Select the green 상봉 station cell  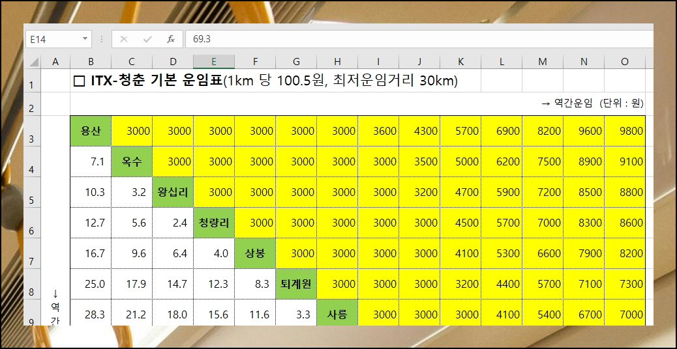(255, 253)
